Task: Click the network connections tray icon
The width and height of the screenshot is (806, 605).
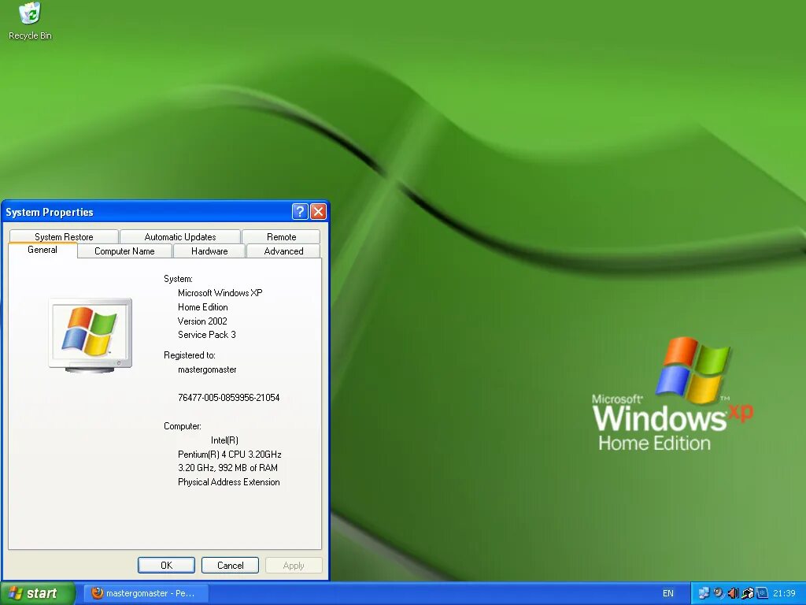Action: (x=704, y=592)
